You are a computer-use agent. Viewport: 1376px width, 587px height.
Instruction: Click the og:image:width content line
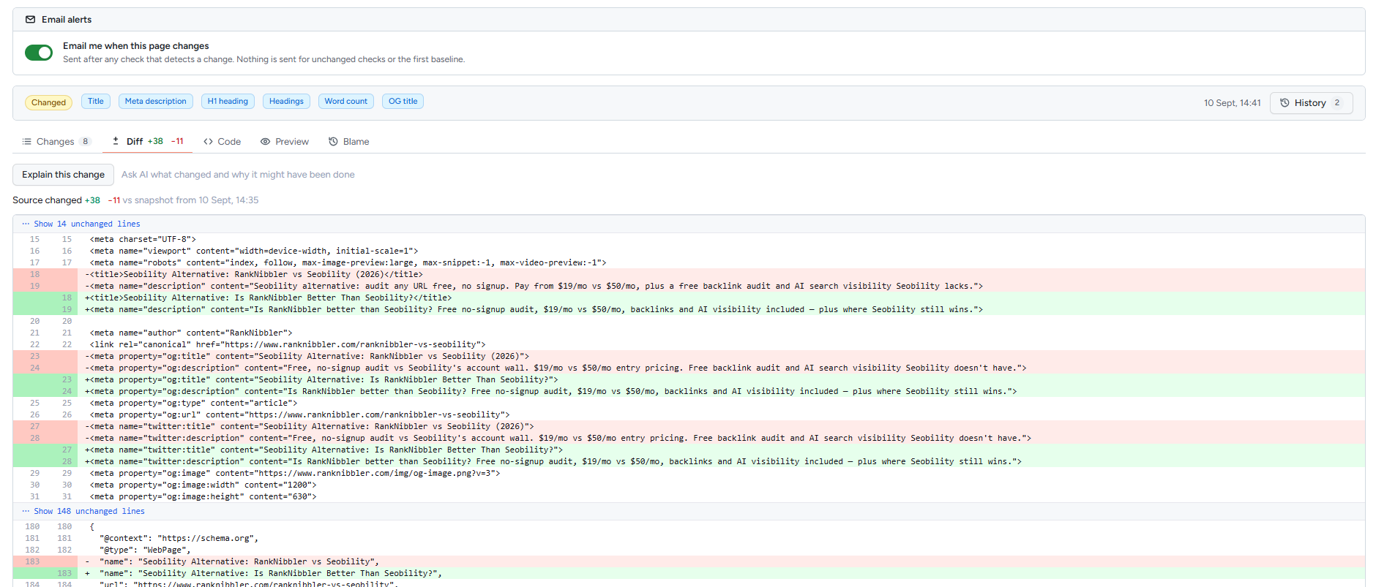(x=689, y=485)
